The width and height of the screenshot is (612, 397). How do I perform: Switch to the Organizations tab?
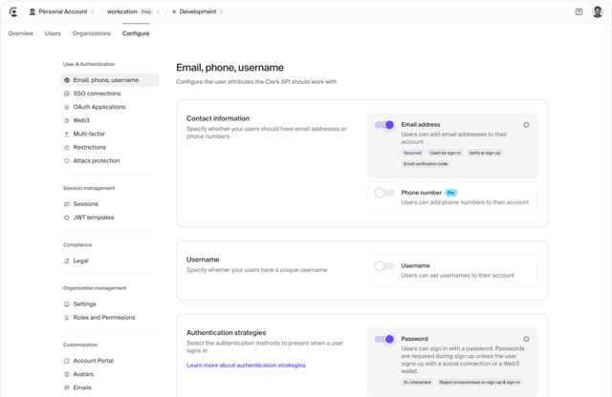coord(92,33)
